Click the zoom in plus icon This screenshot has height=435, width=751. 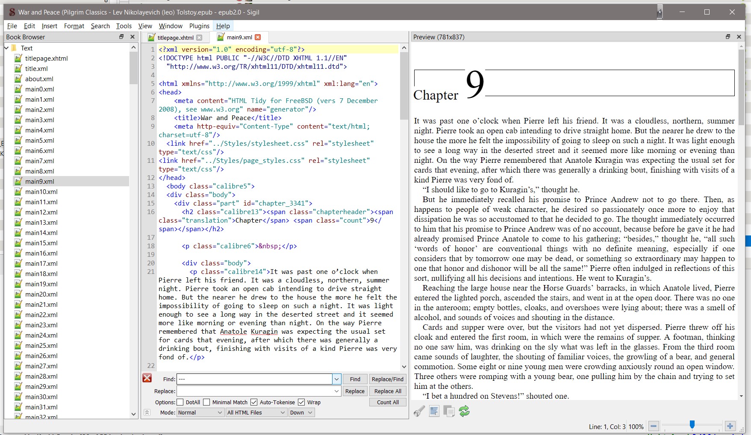730,426
